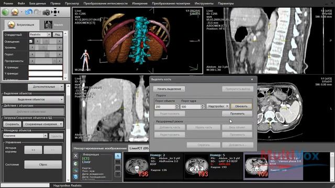The height and width of the screenshot is (188, 335).
Task: Open the База данных menu
Action: point(38,4)
